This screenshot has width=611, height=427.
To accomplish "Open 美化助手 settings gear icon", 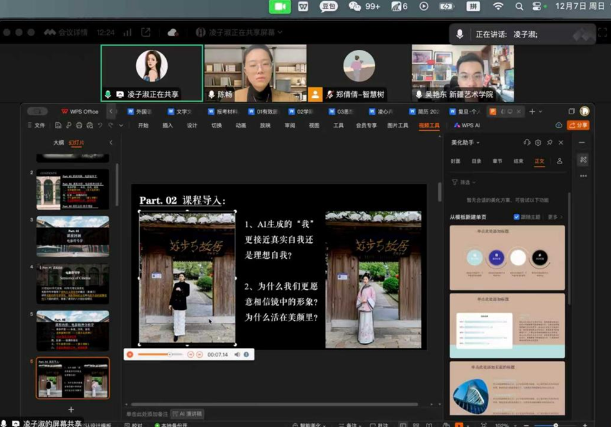I will pyautogui.click(x=538, y=143).
